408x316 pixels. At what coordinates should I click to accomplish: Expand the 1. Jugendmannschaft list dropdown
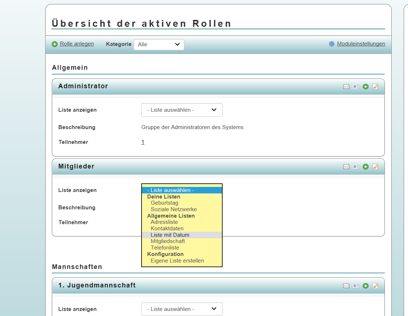click(182, 309)
